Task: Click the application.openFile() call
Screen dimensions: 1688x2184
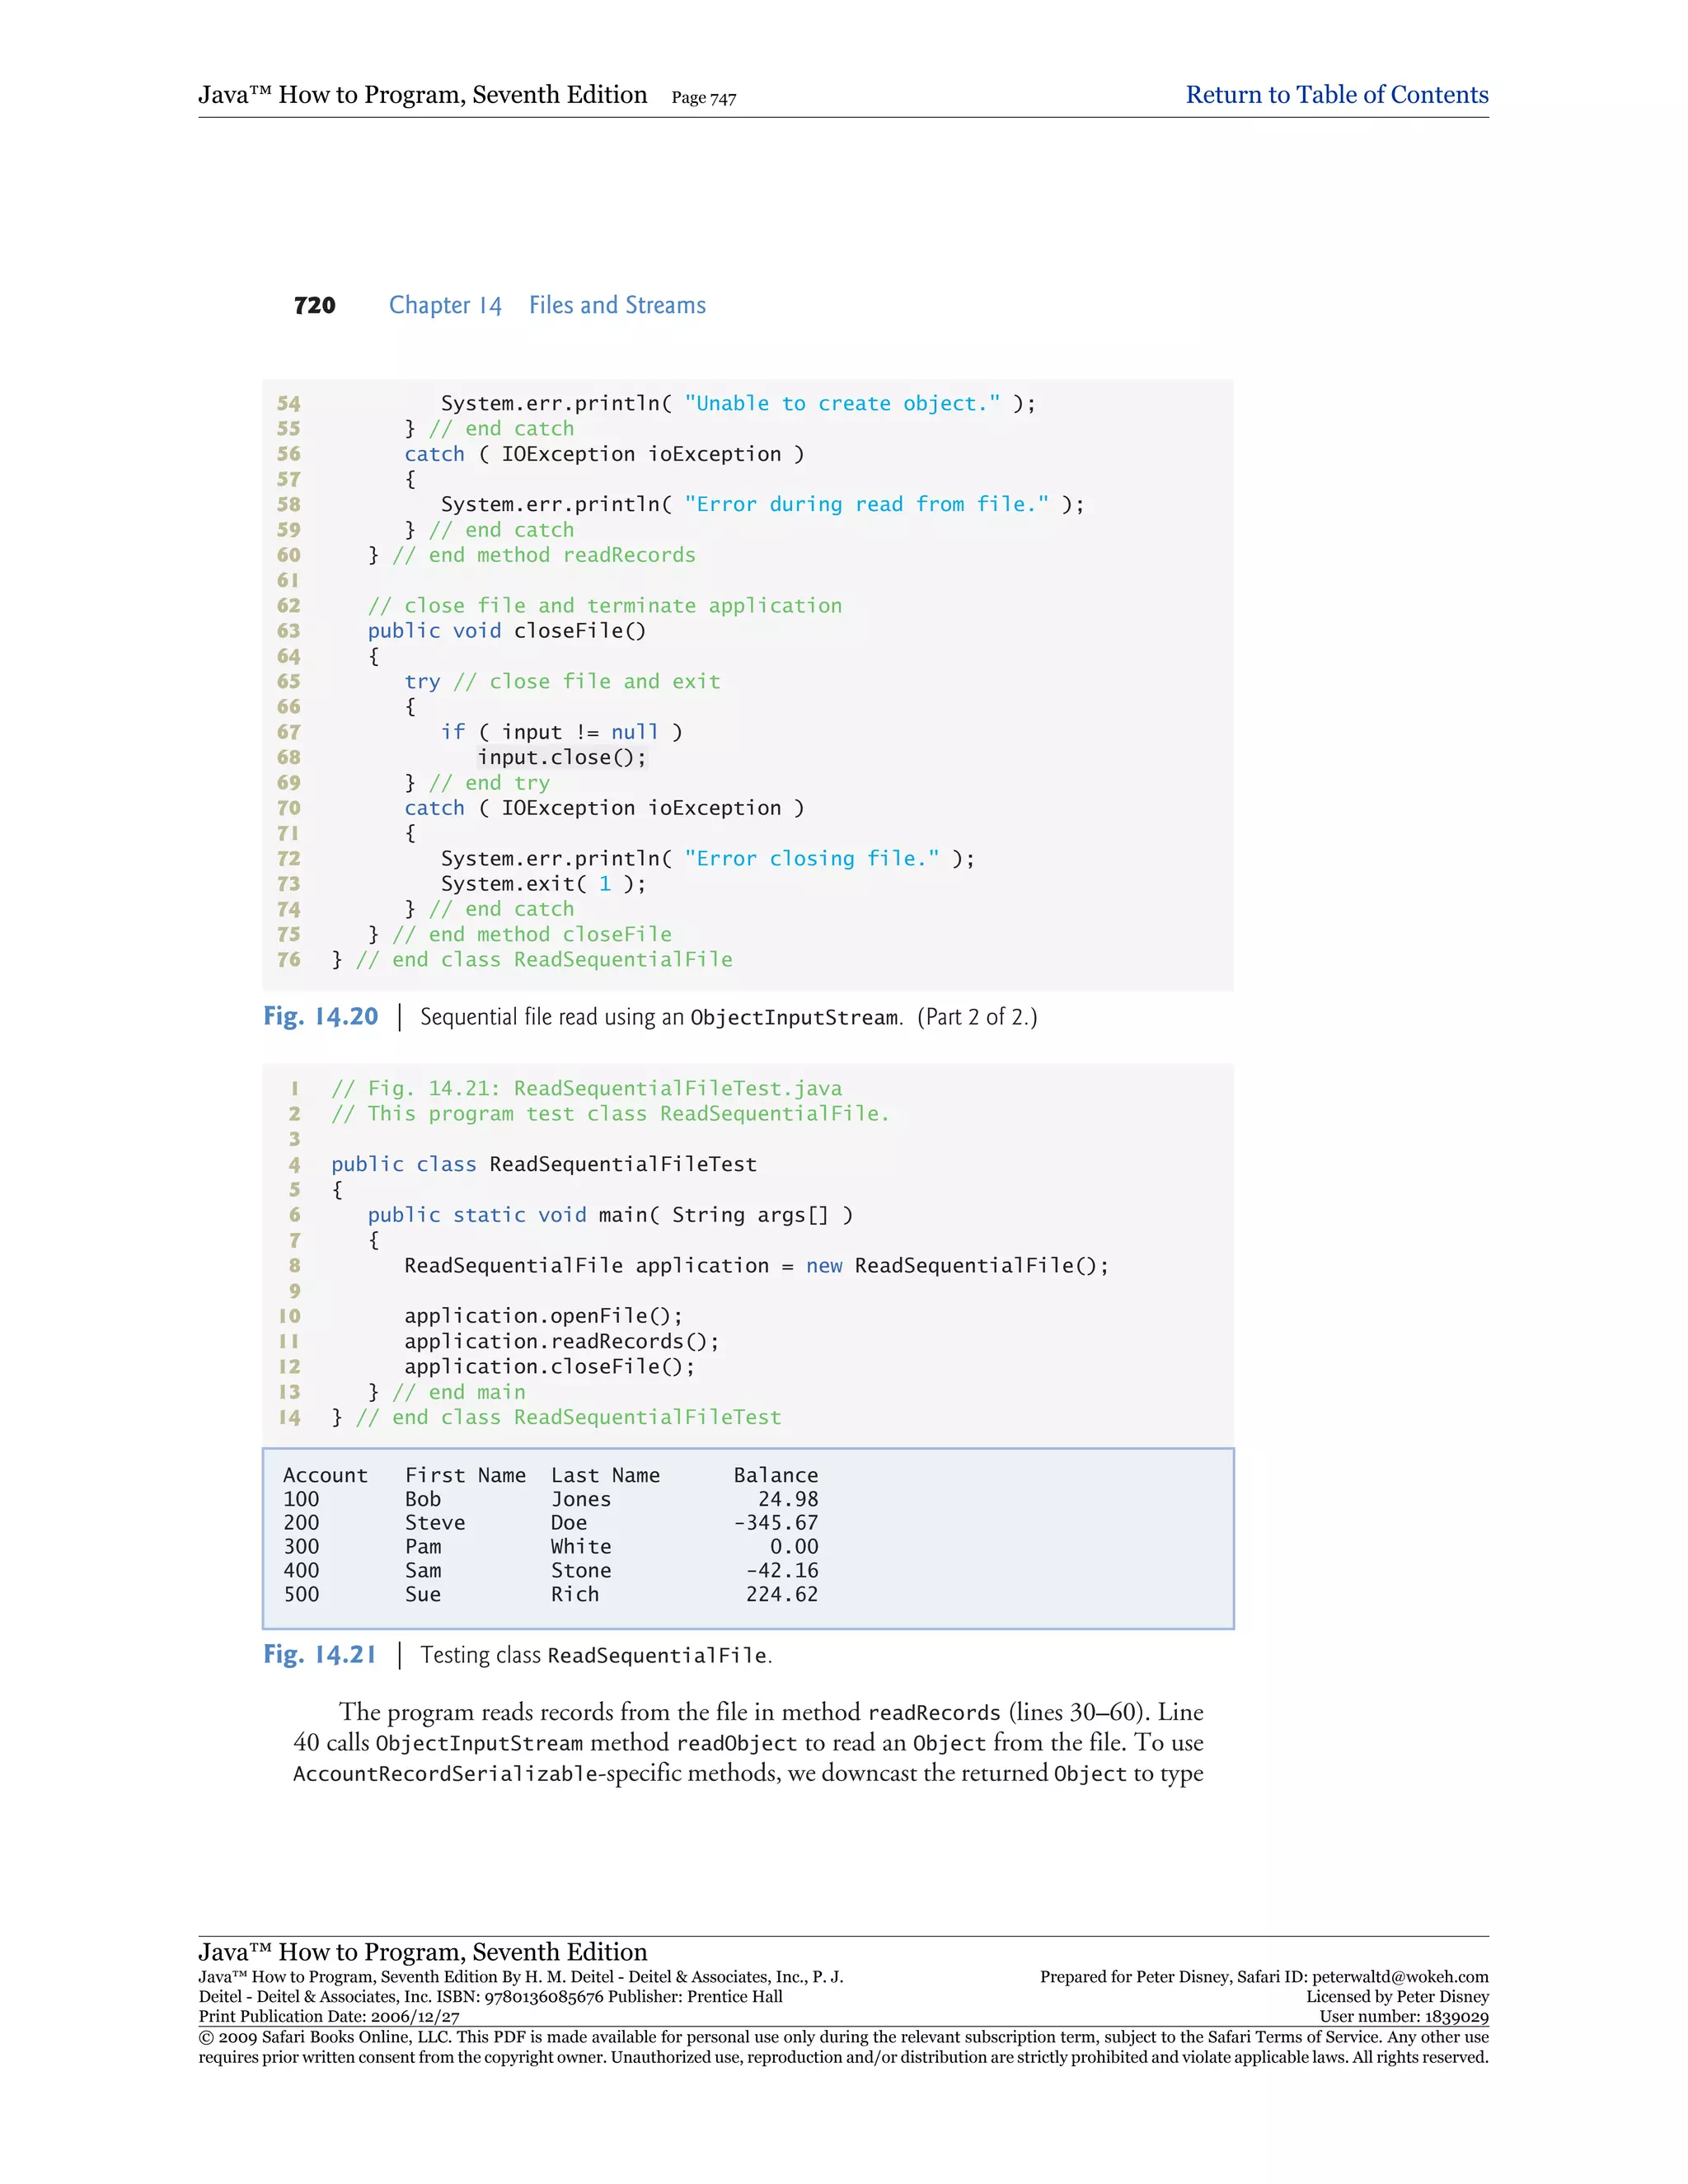Action: 543,1316
